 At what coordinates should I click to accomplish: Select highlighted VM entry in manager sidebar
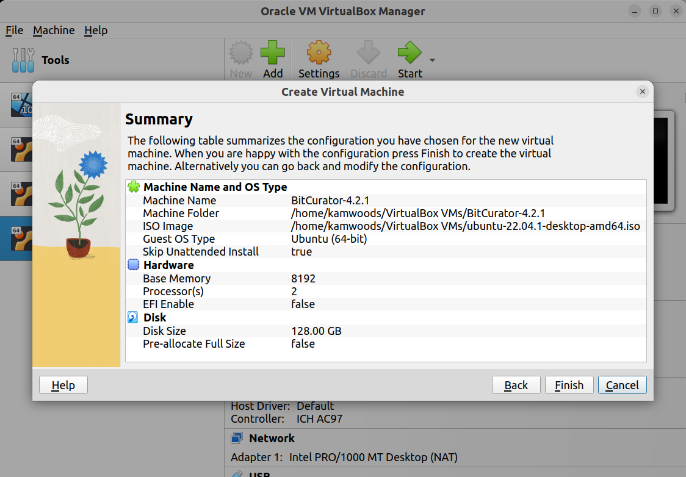[16, 238]
